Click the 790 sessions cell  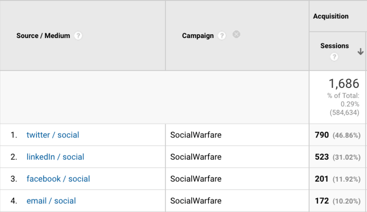(x=321, y=135)
